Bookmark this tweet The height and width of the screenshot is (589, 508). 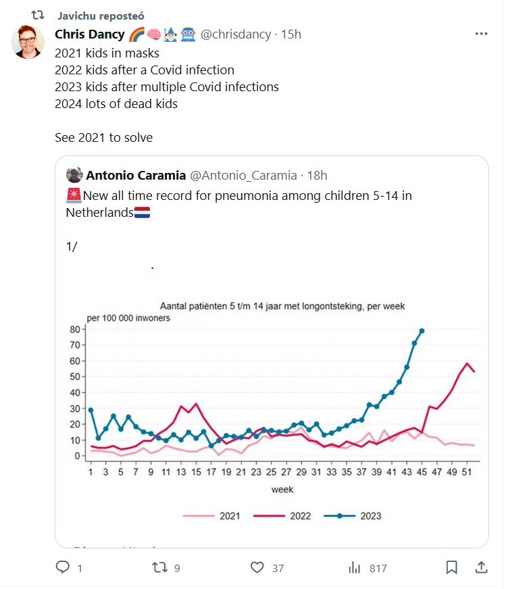click(x=452, y=567)
